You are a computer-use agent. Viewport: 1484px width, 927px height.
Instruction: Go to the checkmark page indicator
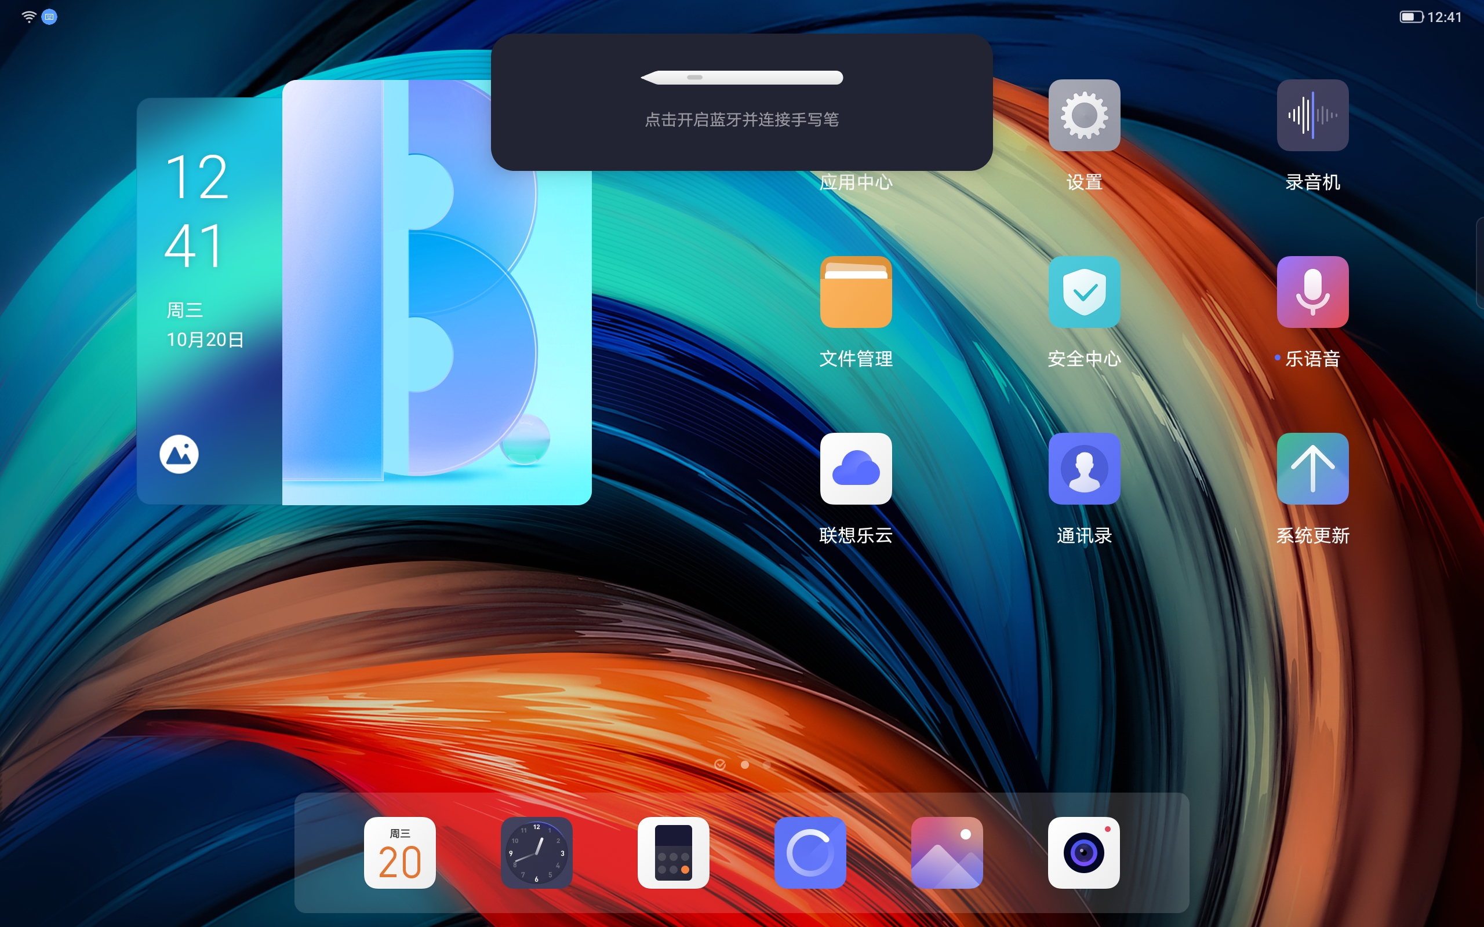(720, 765)
